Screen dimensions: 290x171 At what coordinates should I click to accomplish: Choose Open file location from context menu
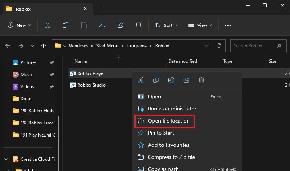pyautogui.click(x=168, y=121)
